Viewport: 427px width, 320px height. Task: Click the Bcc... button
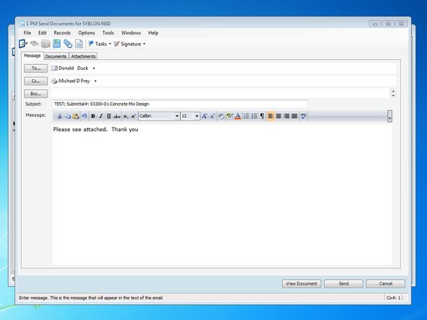pyautogui.click(x=35, y=94)
